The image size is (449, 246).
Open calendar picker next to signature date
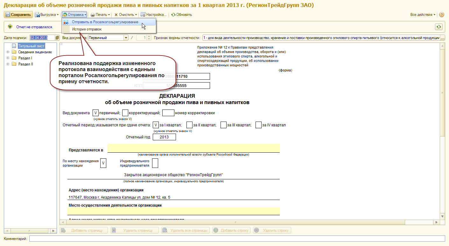click(x=57, y=38)
